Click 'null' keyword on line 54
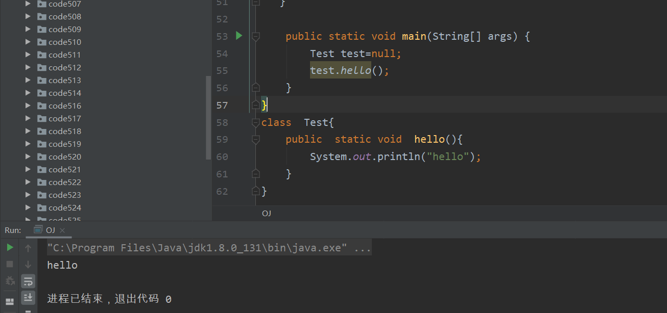Viewport: 667px width, 313px height. click(x=384, y=54)
